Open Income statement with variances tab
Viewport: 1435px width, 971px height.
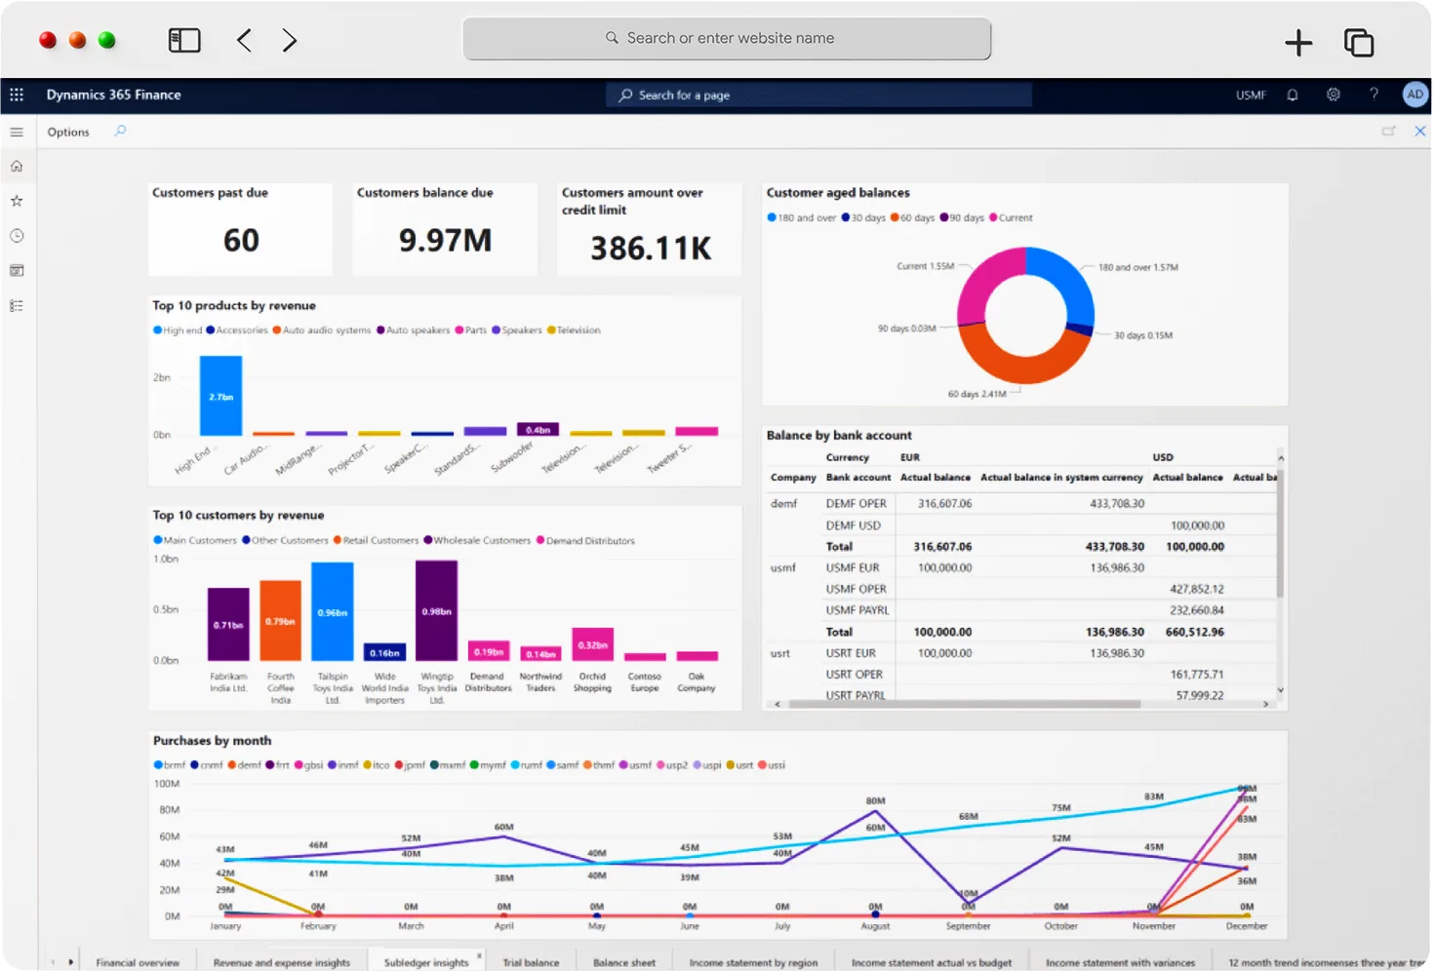tap(1120, 962)
